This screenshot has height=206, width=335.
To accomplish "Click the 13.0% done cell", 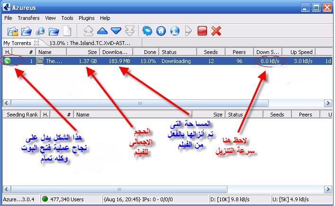I will [148, 61].
